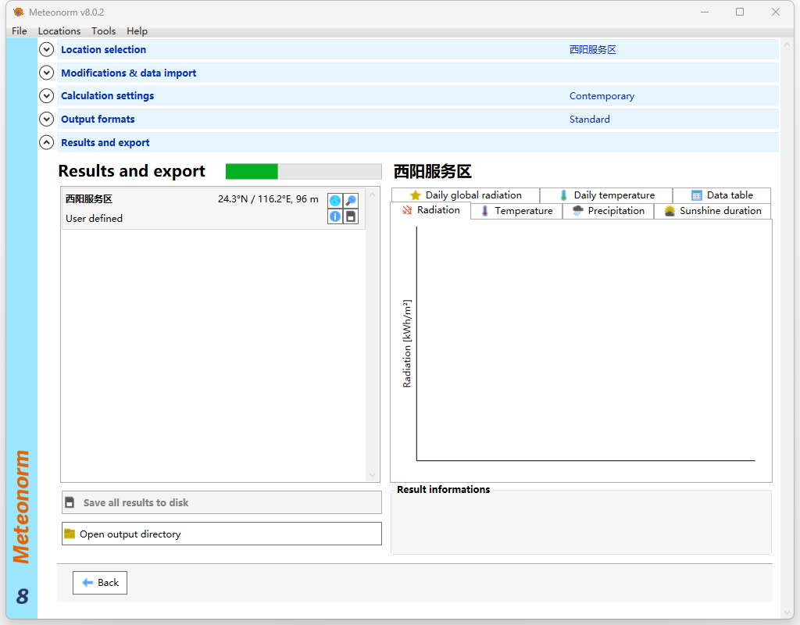Click the Meteonorm app icon in title bar
The width and height of the screenshot is (800, 625).
point(19,12)
